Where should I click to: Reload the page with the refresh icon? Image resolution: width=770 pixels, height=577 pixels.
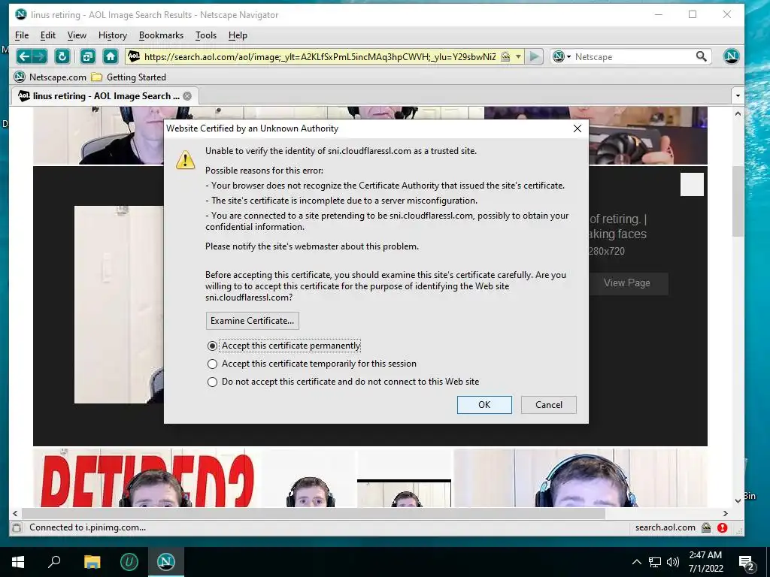(62, 56)
